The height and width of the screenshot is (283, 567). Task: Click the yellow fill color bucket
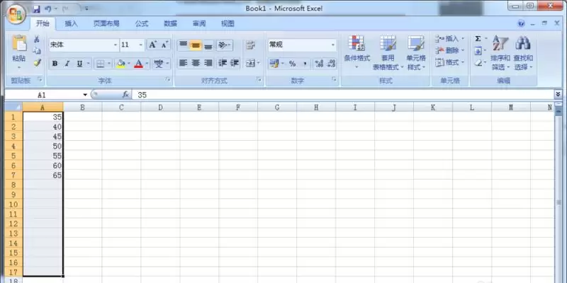coord(120,63)
